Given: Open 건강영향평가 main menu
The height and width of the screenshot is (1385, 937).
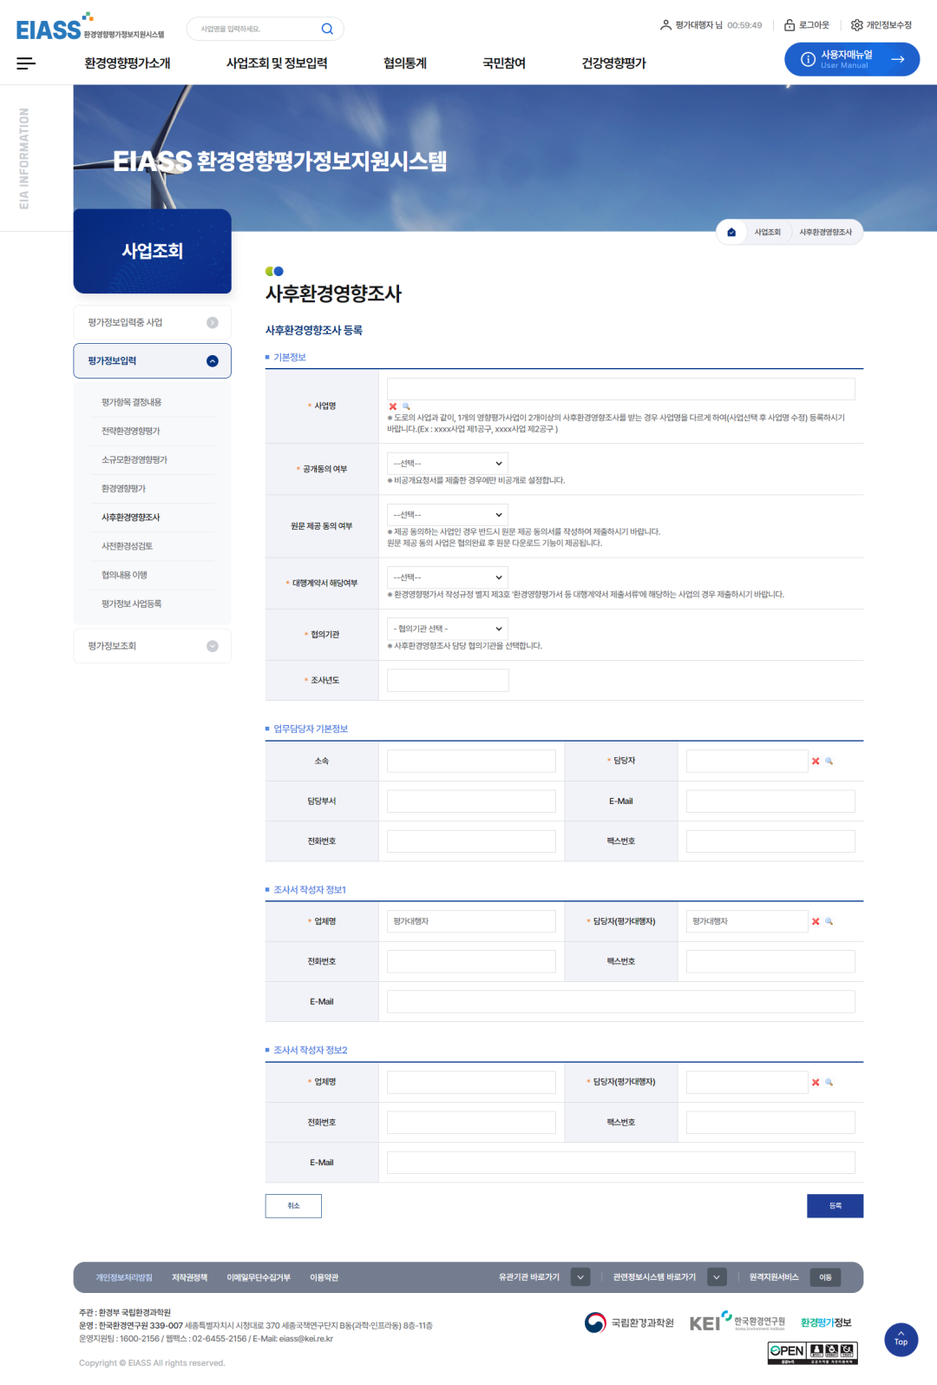Looking at the screenshot, I should (x=613, y=63).
